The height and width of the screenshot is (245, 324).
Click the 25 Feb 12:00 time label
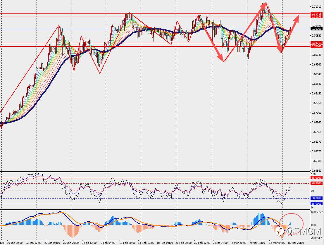click(202, 243)
